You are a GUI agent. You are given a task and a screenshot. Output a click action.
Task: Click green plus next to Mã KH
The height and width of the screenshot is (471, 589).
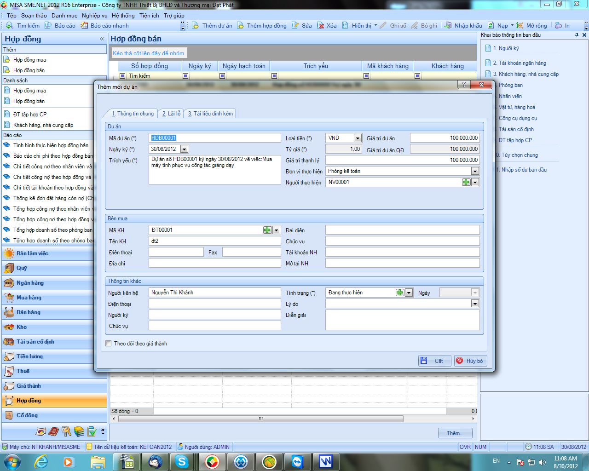point(267,230)
